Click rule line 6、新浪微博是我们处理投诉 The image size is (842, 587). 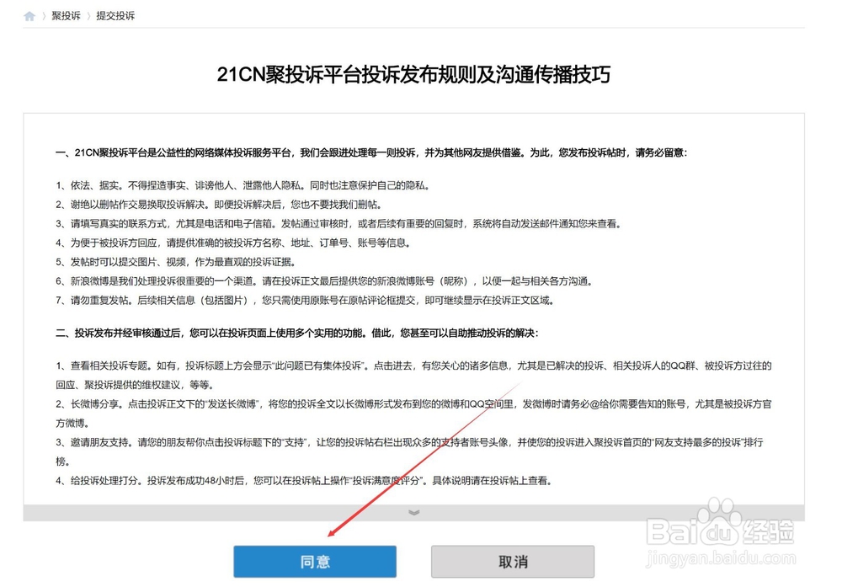click(x=324, y=281)
